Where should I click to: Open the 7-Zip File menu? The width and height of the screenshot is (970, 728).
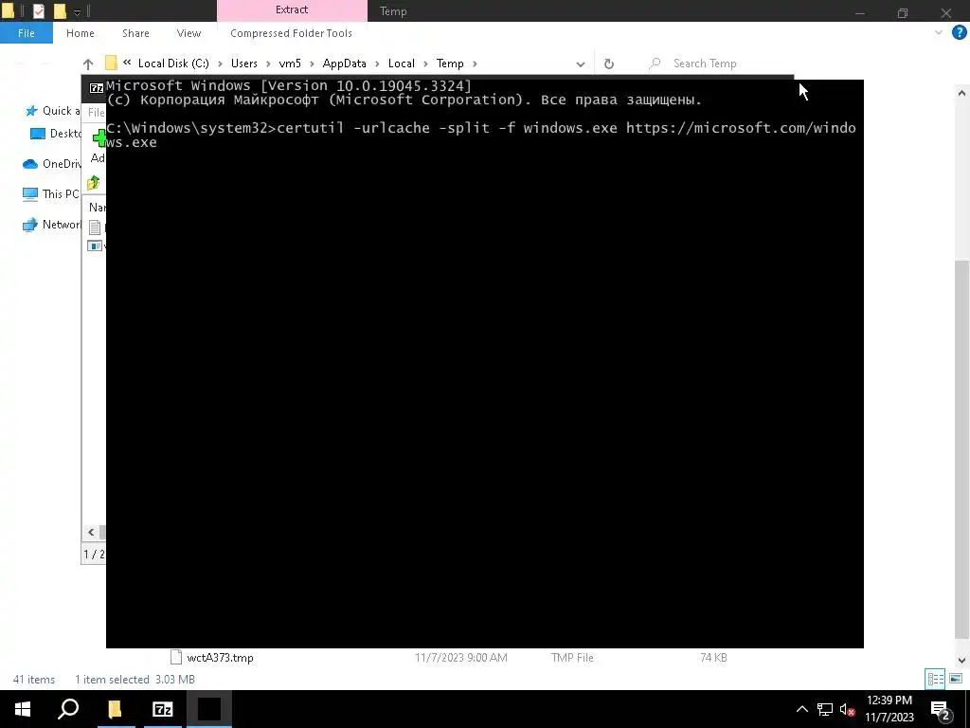pos(96,112)
